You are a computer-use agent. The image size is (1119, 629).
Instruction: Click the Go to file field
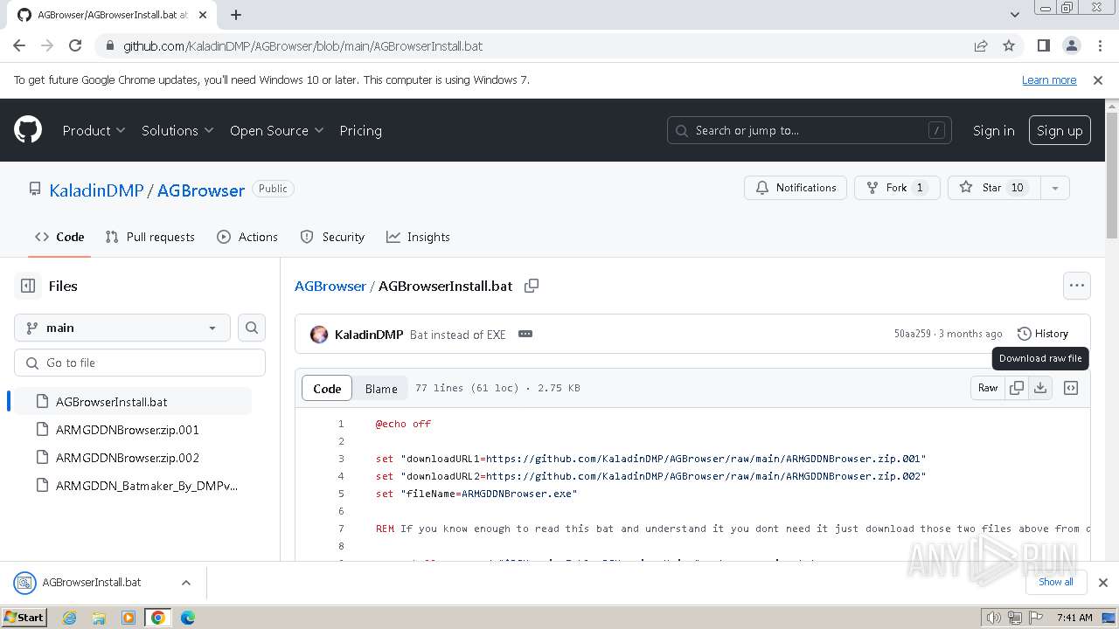click(140, 363)
